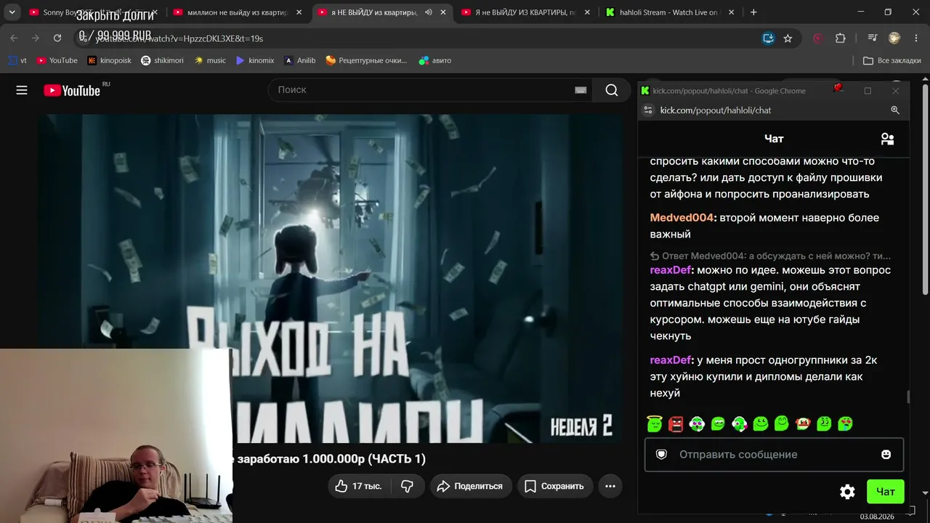Switch to the "Sonny Boy" tab

pos(93,12)
